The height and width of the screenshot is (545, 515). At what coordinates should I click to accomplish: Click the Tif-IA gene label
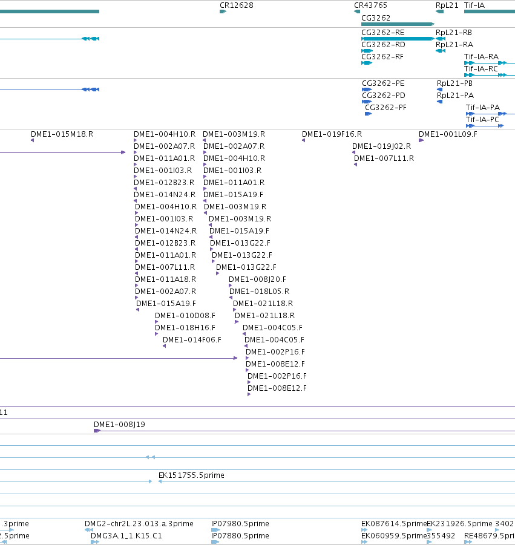tap(474, 5)
